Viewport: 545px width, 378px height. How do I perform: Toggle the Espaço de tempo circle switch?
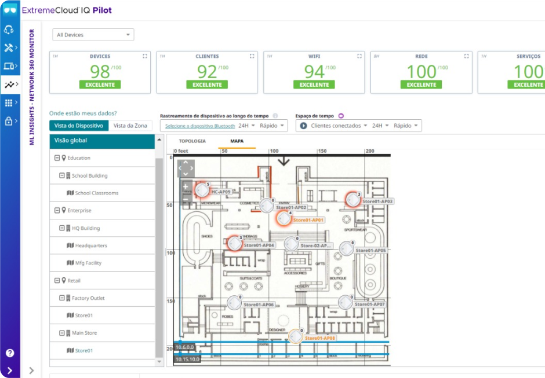point(341,116)
